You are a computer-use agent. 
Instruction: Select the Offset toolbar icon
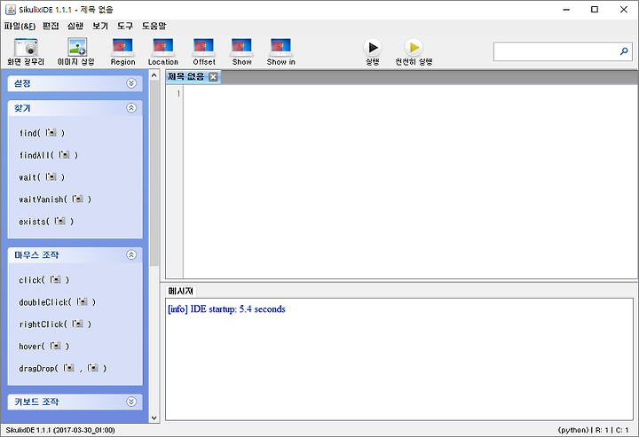click(x=204, y=47)
